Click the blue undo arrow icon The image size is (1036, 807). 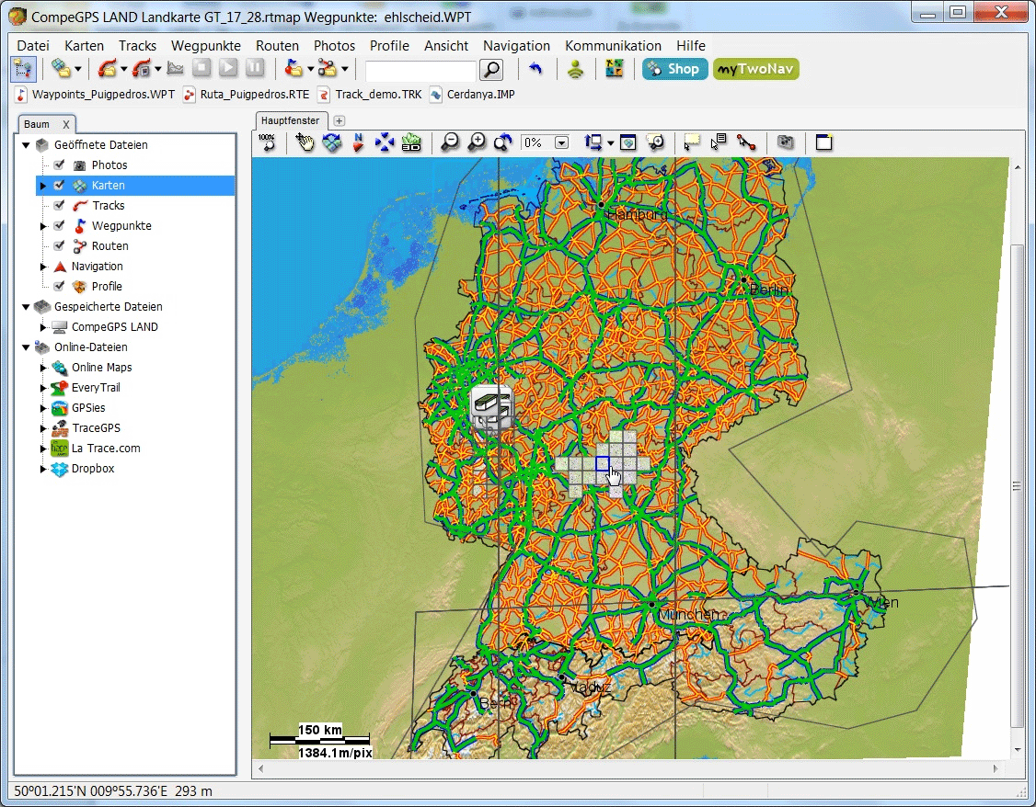535,69
